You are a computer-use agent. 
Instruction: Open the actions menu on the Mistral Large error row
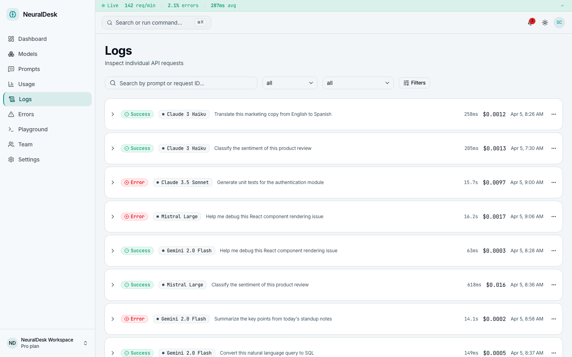click(554, 217)
